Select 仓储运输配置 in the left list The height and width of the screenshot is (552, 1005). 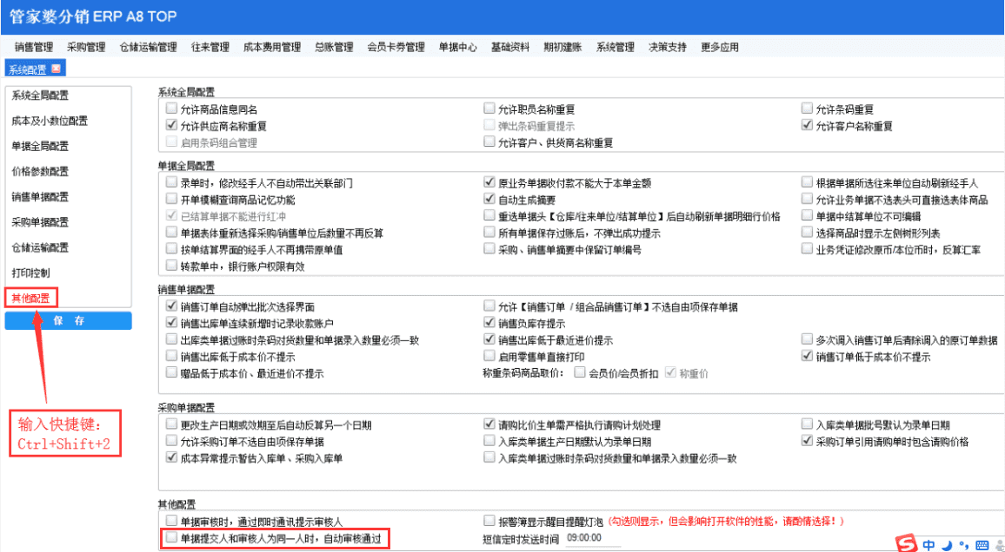[40, 247]
